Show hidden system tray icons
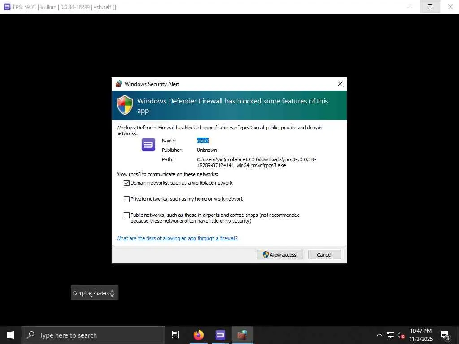 379,335
